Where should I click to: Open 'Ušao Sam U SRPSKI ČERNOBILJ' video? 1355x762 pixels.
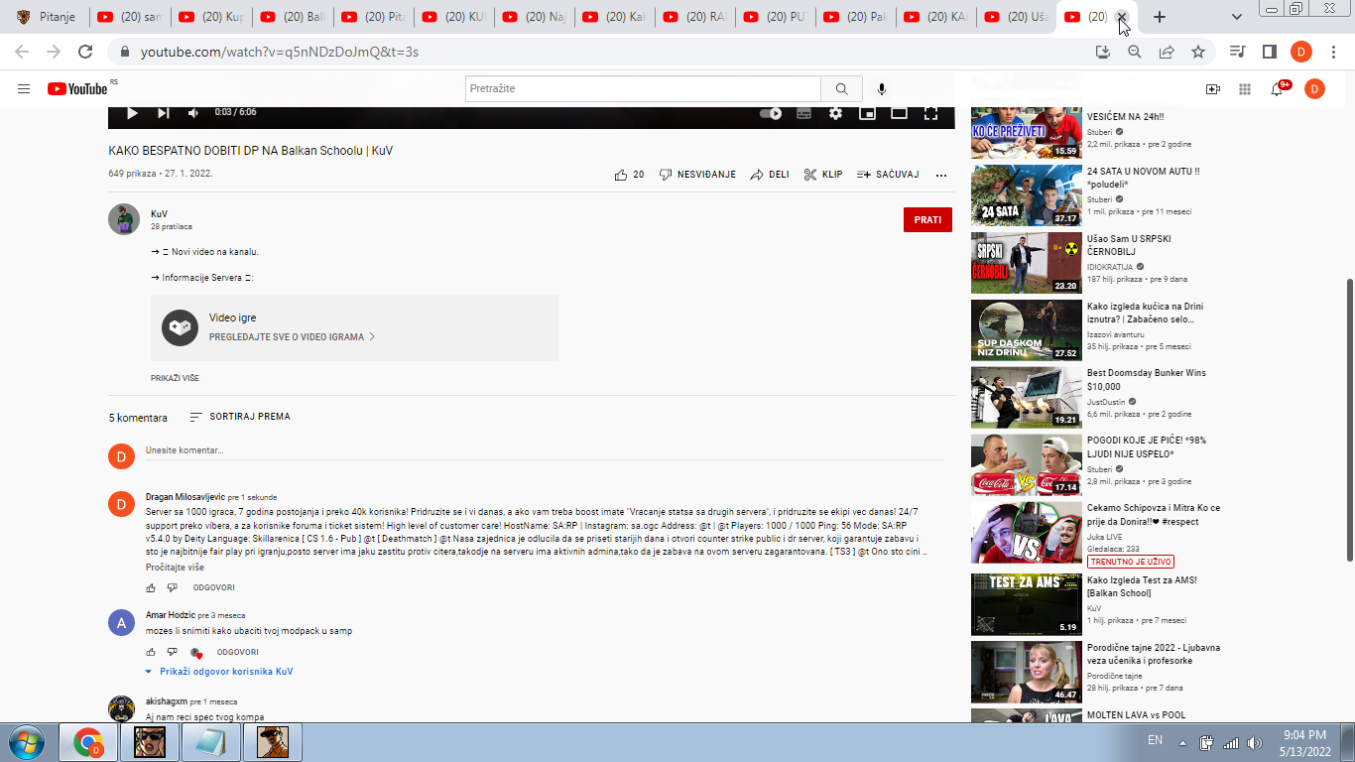(x=1026, y=262)
